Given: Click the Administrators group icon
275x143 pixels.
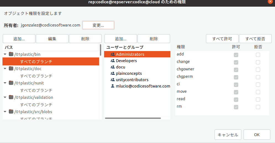Looking at the screenshot, I should point(113,54).
